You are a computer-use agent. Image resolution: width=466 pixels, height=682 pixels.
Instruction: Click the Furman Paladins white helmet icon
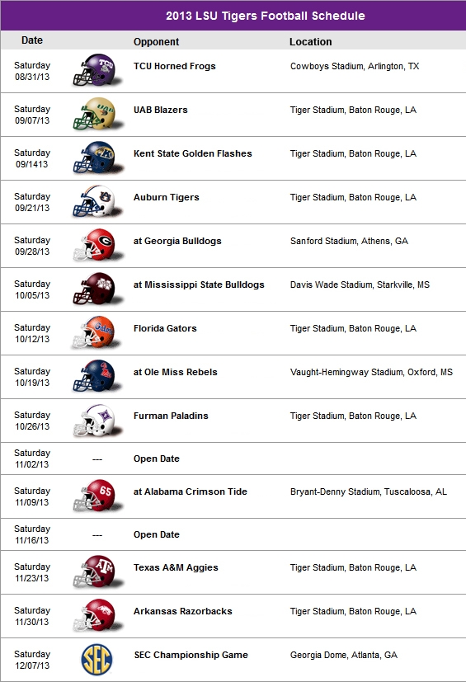point(96,420)
